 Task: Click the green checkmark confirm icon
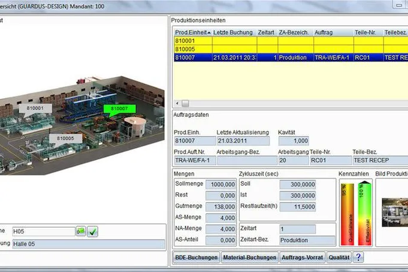[x=93, y=231]
